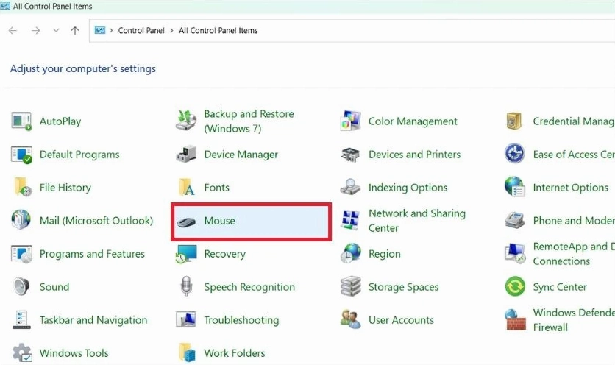Open the Sync Center icon
The width and height of the screenshot is (615, 365).
pos(515,287)
